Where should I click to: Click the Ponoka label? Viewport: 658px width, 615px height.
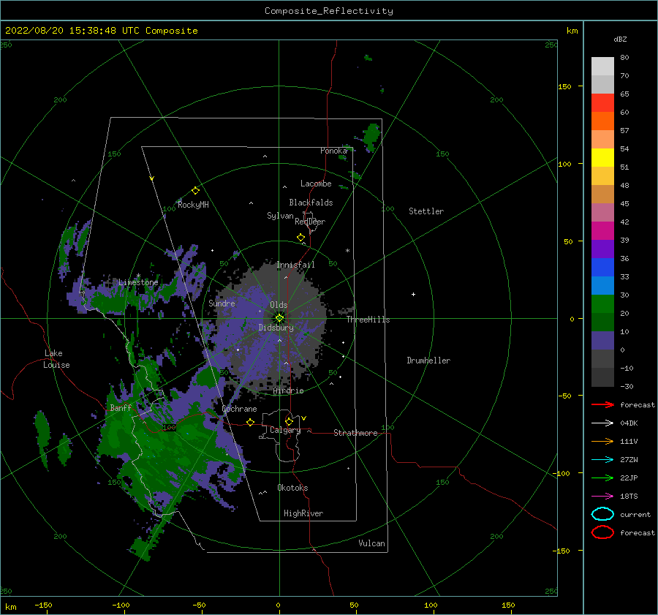(333, 151)
